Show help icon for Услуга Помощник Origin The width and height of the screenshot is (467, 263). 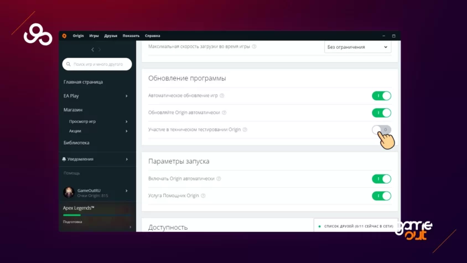(x=203, y=195)
